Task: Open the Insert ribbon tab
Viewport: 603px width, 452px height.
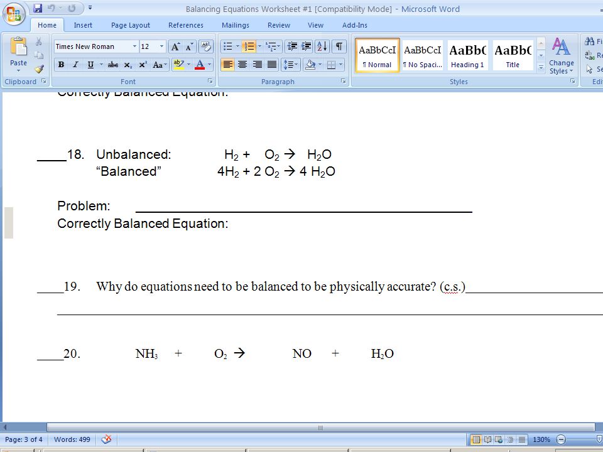Action: 83,25
